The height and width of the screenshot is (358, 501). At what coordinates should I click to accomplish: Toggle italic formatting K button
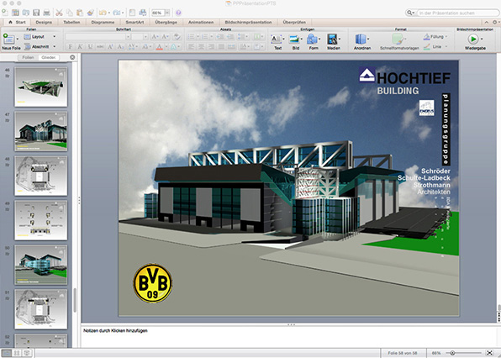point(80,46)
